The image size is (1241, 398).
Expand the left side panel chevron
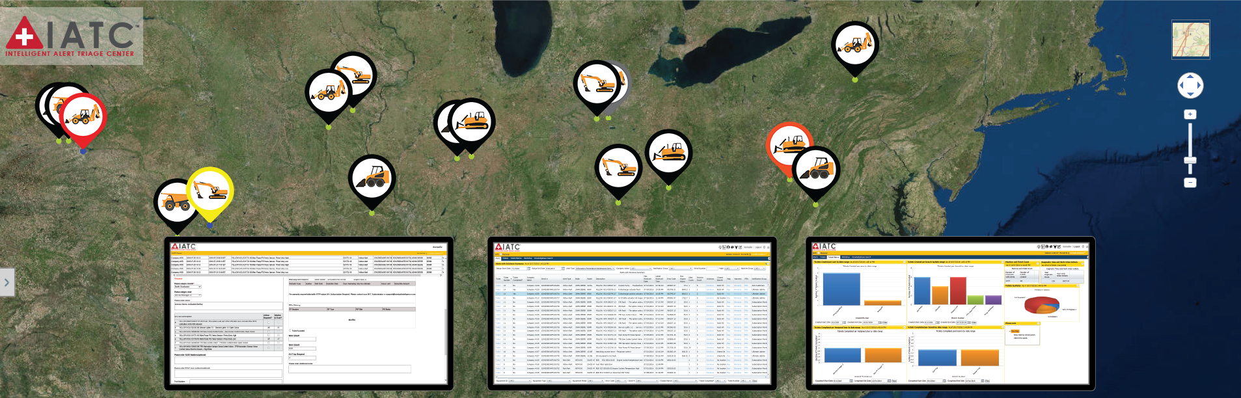[x=7, y=282]
